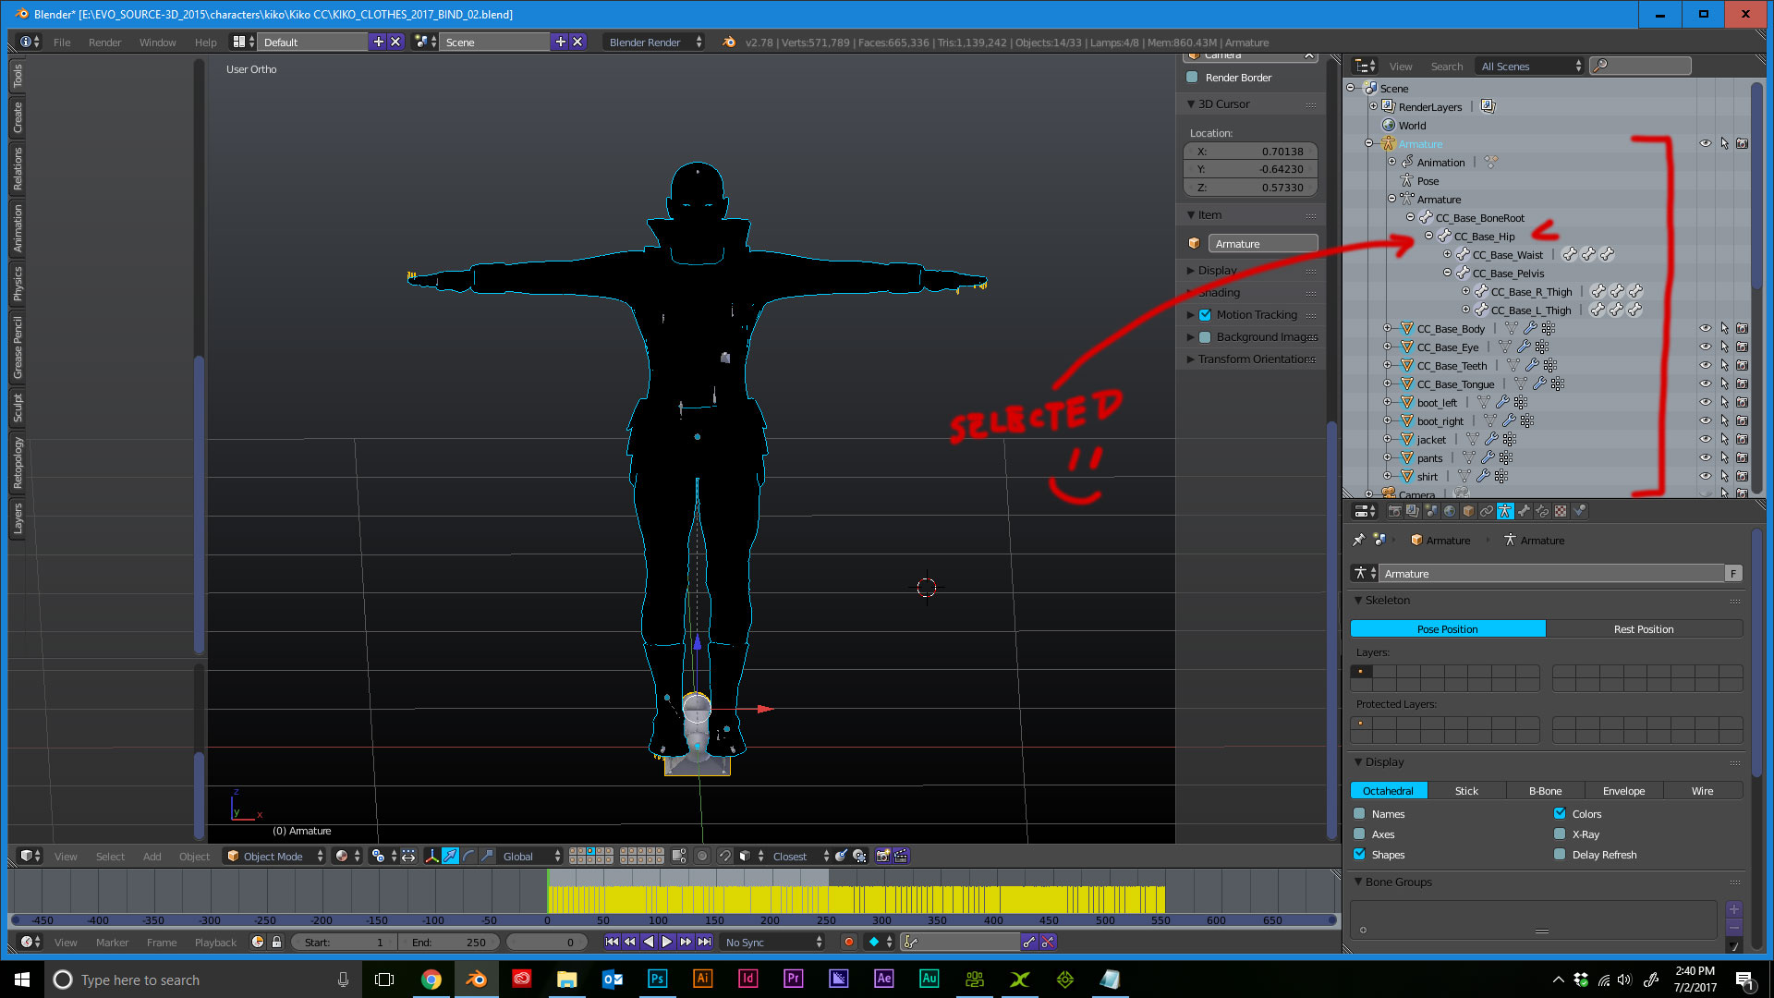Open the Object properties tab cube icon
Screen dimensions: 1774x998
click(1468, 511)
